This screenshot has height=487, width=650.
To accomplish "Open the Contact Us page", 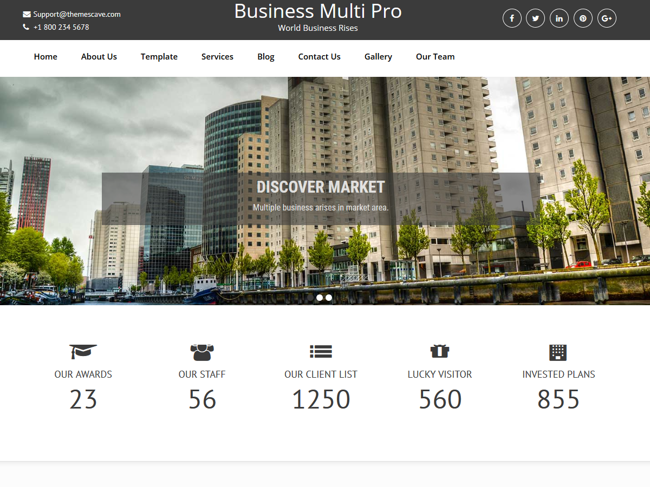I will tap(319, 56).
